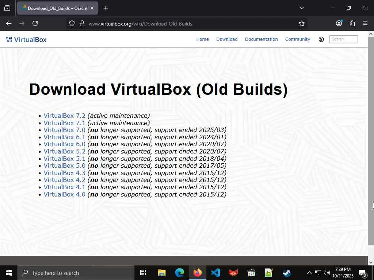
Task: Open the site user account icon
Action: tap(321, 39)
